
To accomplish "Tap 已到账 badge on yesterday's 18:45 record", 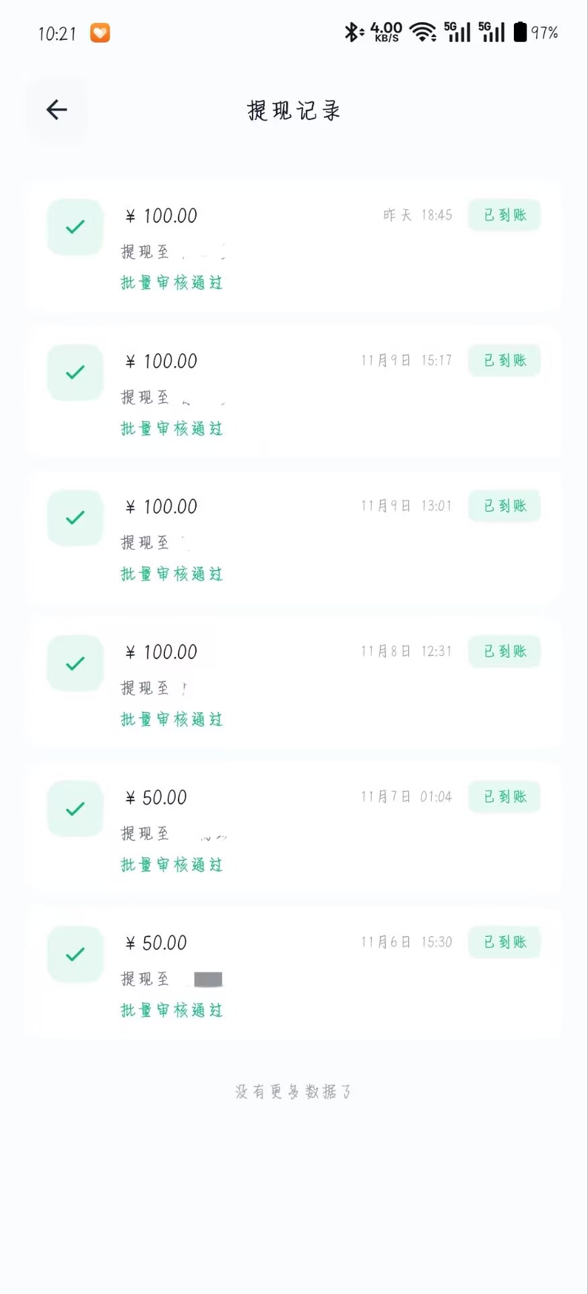I will [504, 215].
